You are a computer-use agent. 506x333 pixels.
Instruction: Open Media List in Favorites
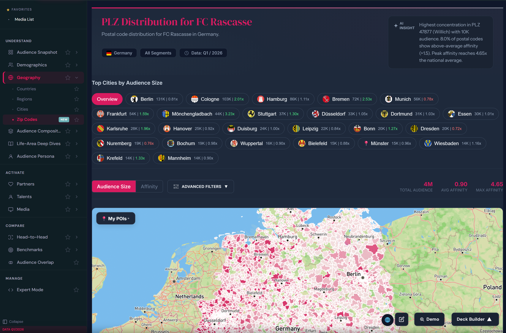pos(24,19)
